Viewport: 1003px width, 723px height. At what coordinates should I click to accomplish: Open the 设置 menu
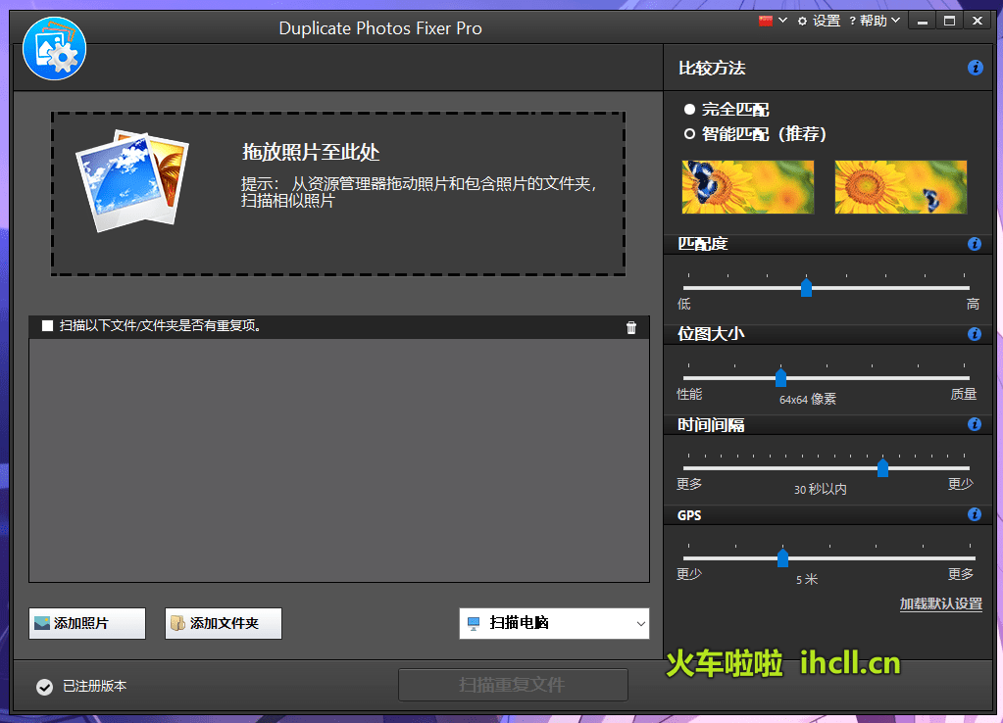(826, 20)
